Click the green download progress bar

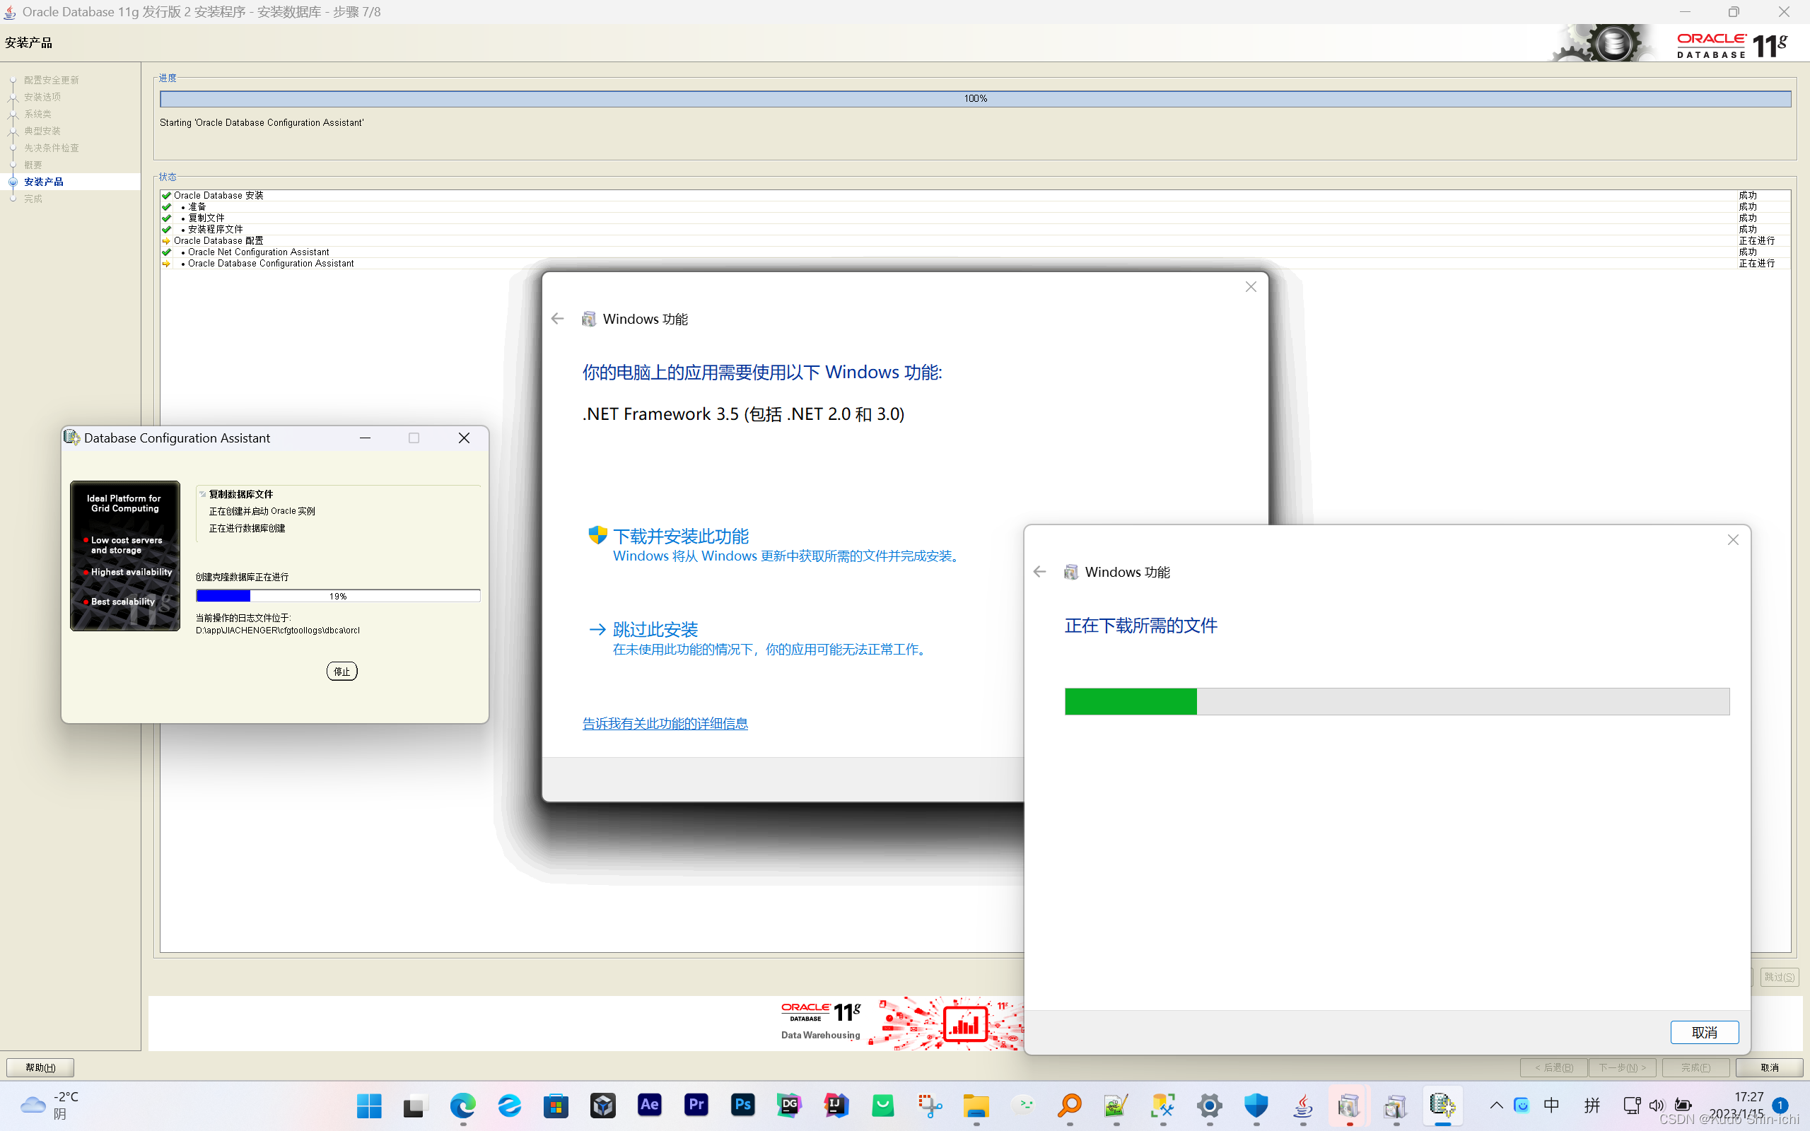(x=1397, y=702)
